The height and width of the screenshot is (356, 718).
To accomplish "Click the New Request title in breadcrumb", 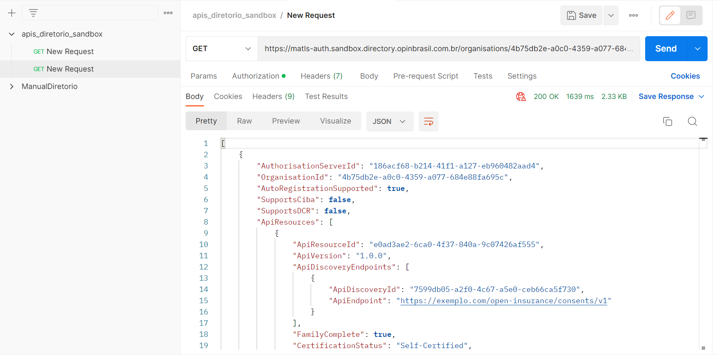I will [x=311, y=15].
